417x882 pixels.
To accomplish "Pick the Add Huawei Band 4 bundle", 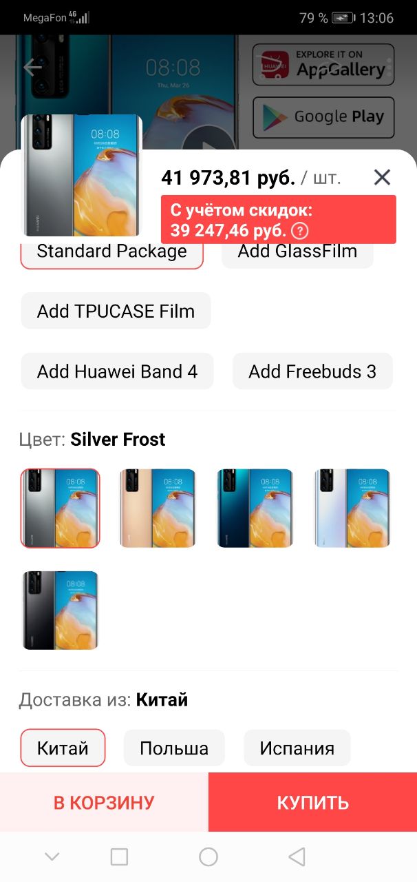I will point(117,371).
